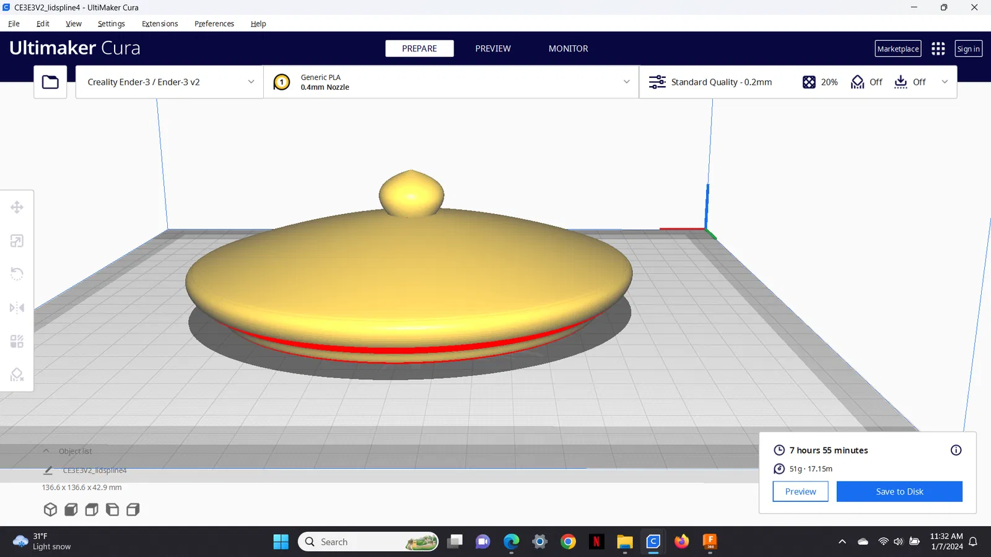Image resolution: width=991 pixels, height=557 pixels.
Task: Switch to 3D view cube icon
Action: pos(50,509)
